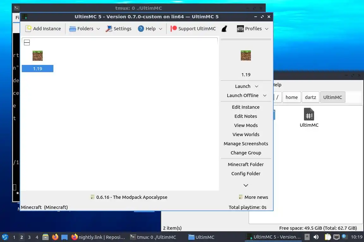Image resolution: width=364 pixels, height=242 pixels.
Task: Click UltimMC breadcrumb in file manager
Action: pos(332,97)
